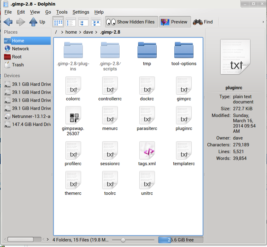Open Trash in Places panel
267x247 pixels.
27,65
